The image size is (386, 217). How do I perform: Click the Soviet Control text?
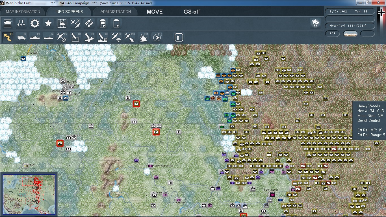point(368,120)
